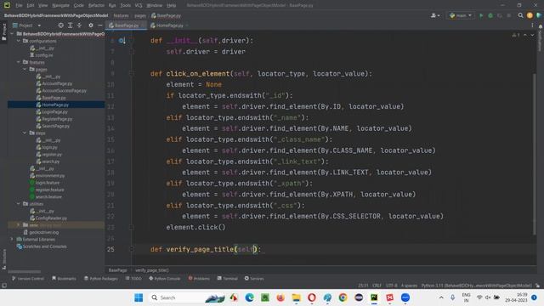544x306 pixels.
Task: Toggle the fold marker on click_on_element line
Action: pos(132,74)
